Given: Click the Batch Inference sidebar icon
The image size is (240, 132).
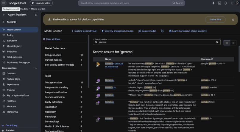Looking at the screenshot, I should [4, 57].
